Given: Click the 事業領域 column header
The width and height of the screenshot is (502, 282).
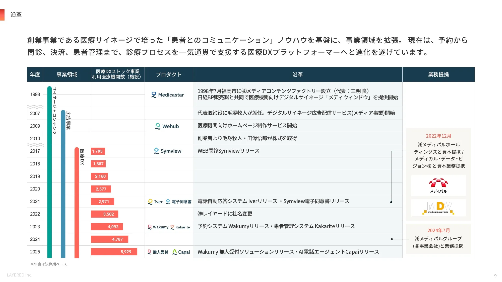Looking at the screenshot, I should tap(67, 74).
